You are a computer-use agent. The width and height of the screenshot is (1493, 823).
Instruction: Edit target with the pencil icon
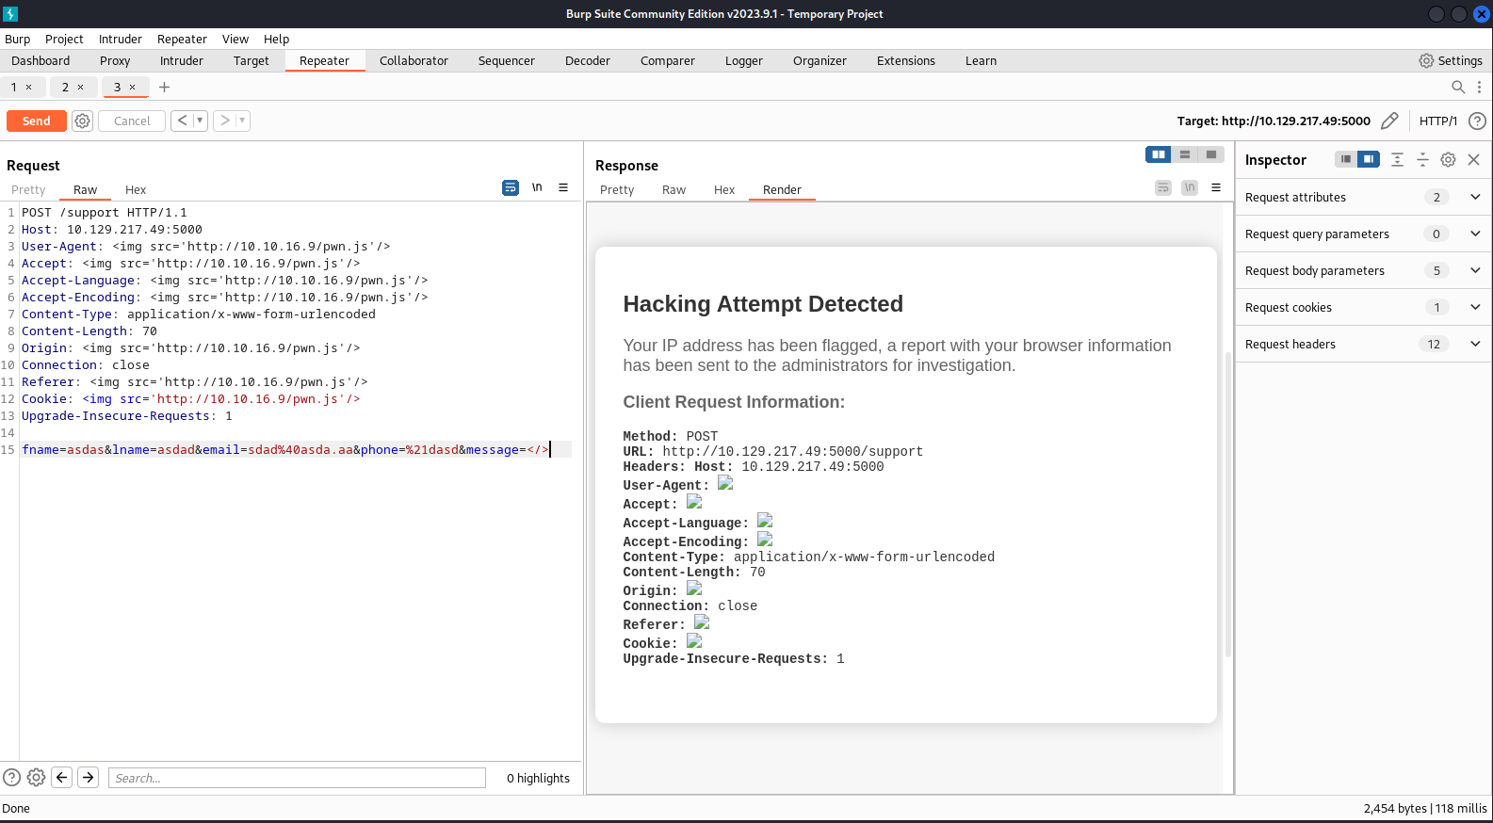tap(1389, 121)
